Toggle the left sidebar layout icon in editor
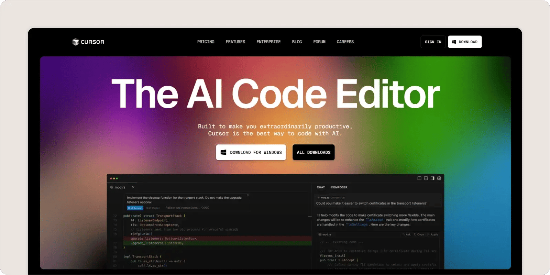 click(x=419, y=178)
